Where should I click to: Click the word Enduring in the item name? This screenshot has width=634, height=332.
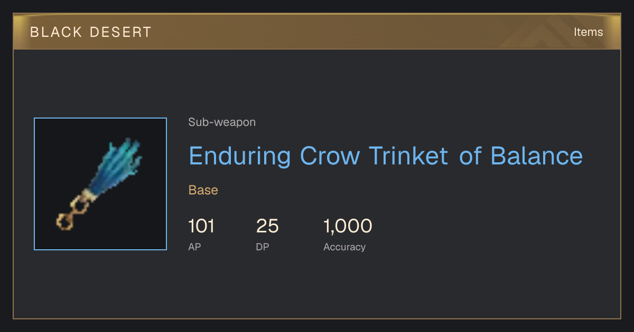pos(240,157)
